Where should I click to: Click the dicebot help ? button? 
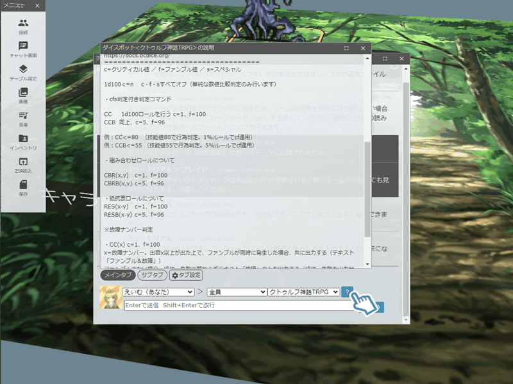347,292
